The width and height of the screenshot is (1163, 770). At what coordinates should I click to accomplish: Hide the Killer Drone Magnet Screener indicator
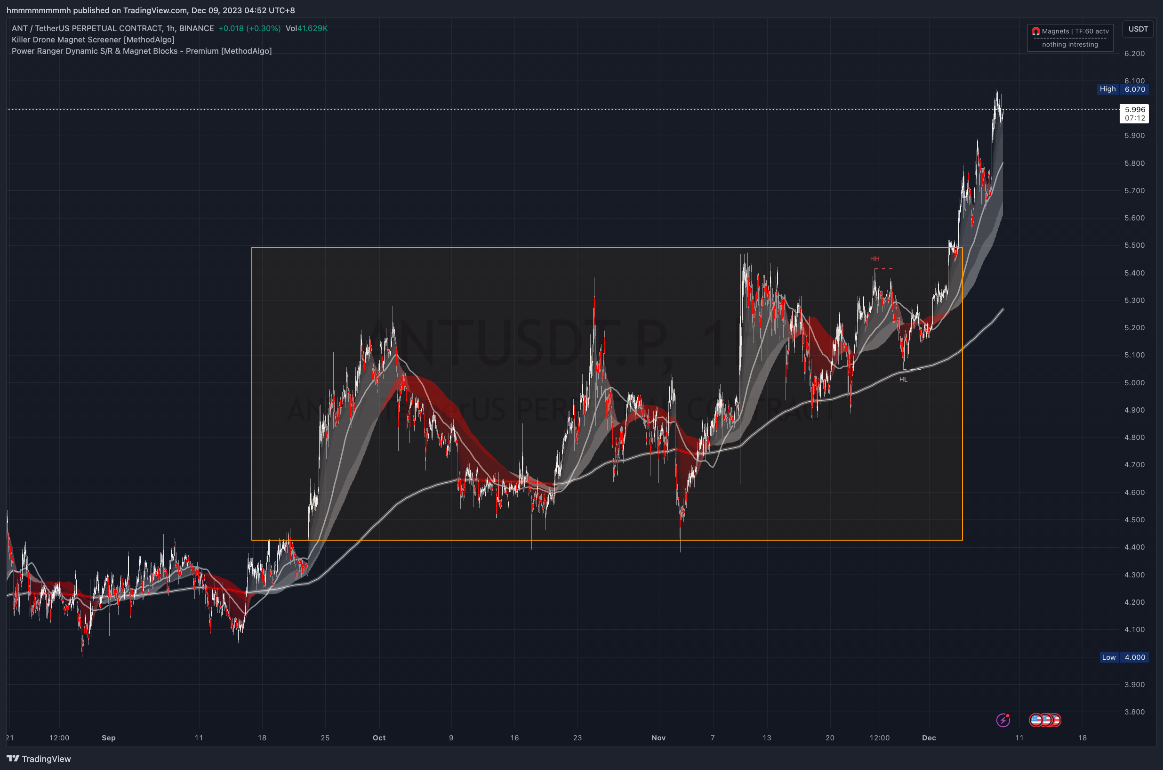click(x=93, y=39)
